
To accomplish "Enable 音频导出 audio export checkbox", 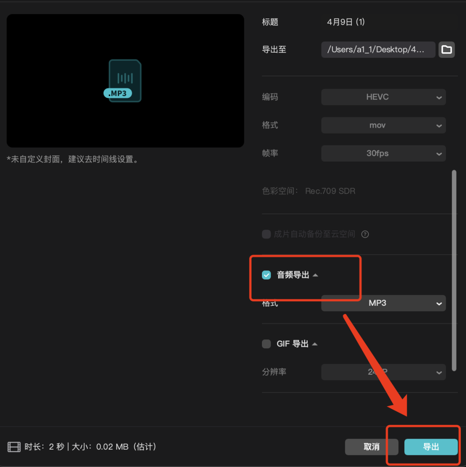I will [x=266, y=275].
